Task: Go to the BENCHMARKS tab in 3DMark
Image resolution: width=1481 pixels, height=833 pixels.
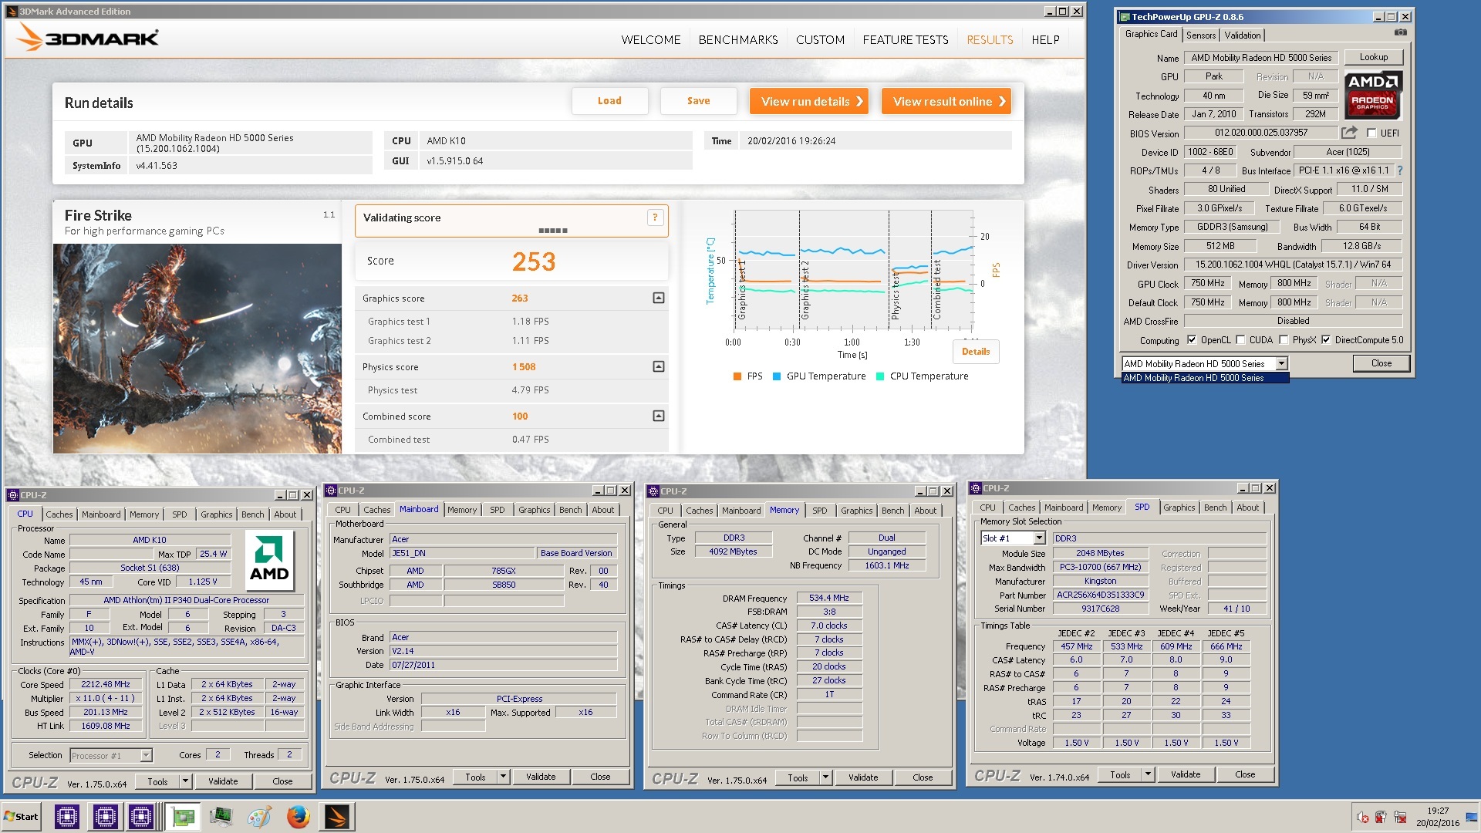Action: [738, 40]
